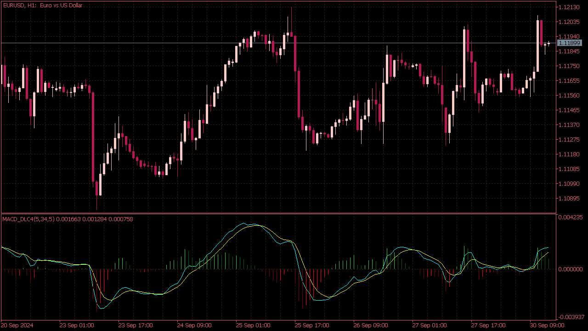Screen dimensions: 588x331
Task: Click the 1.11085 price axis label
Action: (x=569, y=169)
